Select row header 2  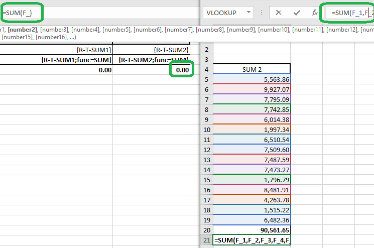coord(206,50)
